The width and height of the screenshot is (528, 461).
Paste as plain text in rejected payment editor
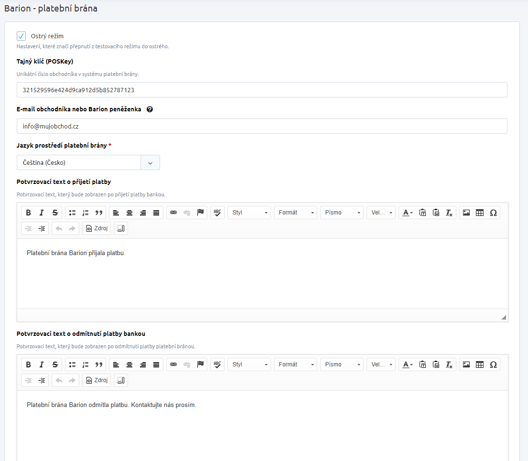422,365
